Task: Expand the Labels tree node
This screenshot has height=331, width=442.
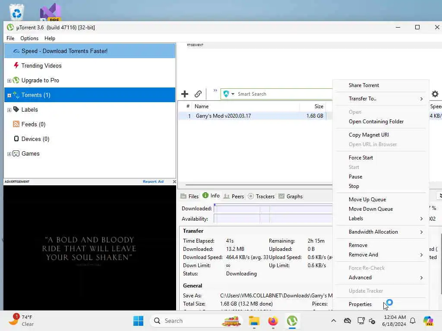Action: click(x=9, y=110)
